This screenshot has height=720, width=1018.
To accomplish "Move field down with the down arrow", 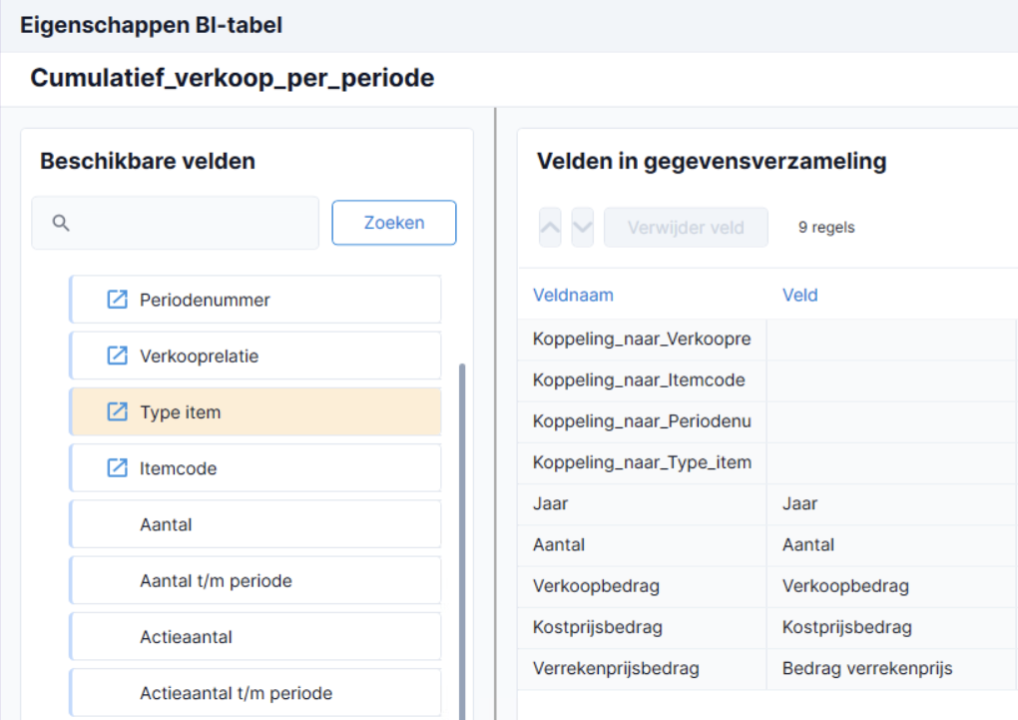I will tap(583, 228).
